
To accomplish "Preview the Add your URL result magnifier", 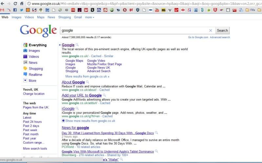I will coord(104,95).
